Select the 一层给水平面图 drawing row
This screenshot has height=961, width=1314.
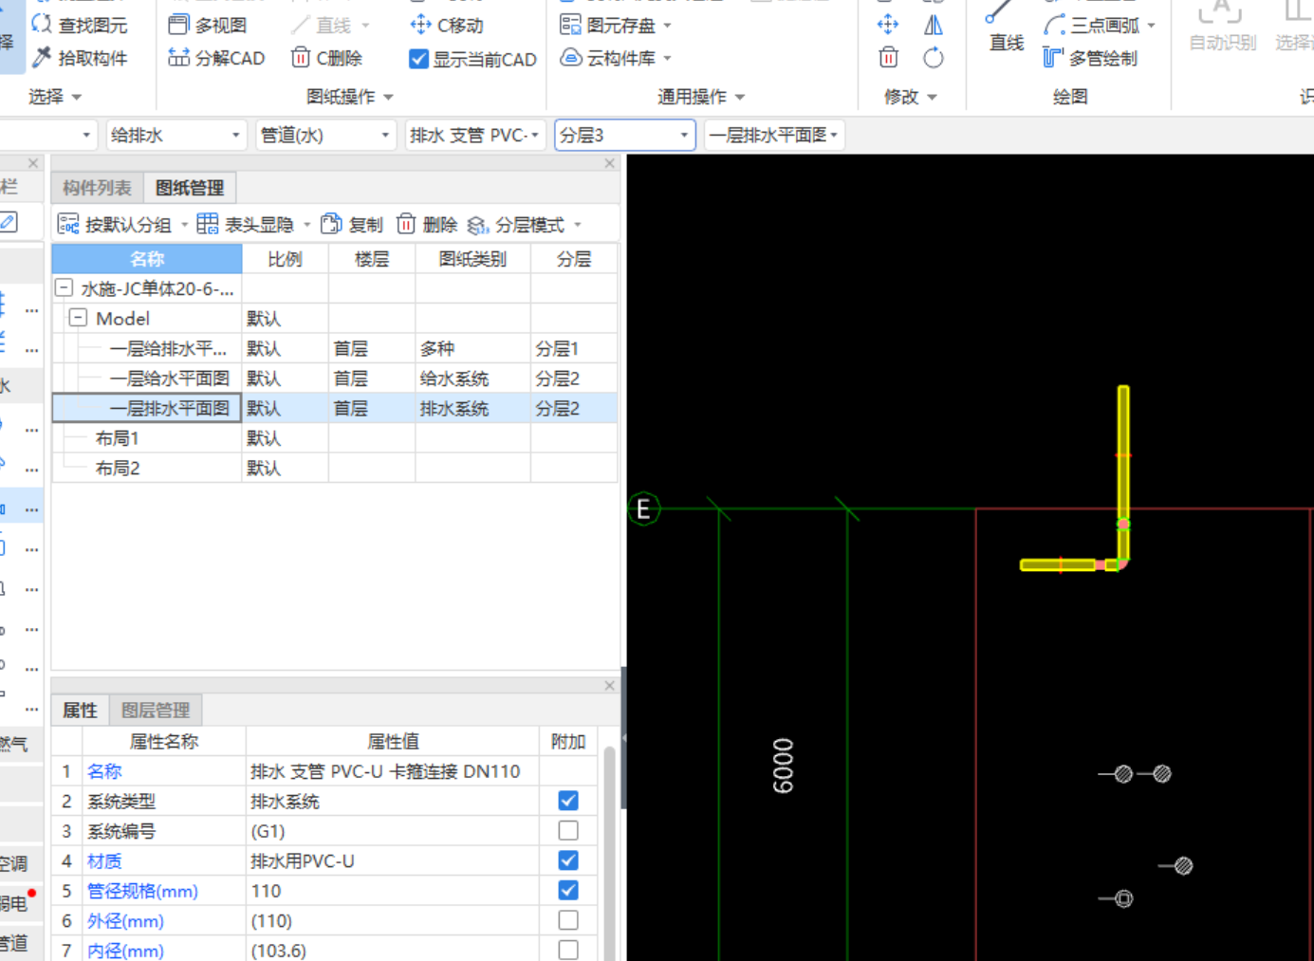[335, 379]
